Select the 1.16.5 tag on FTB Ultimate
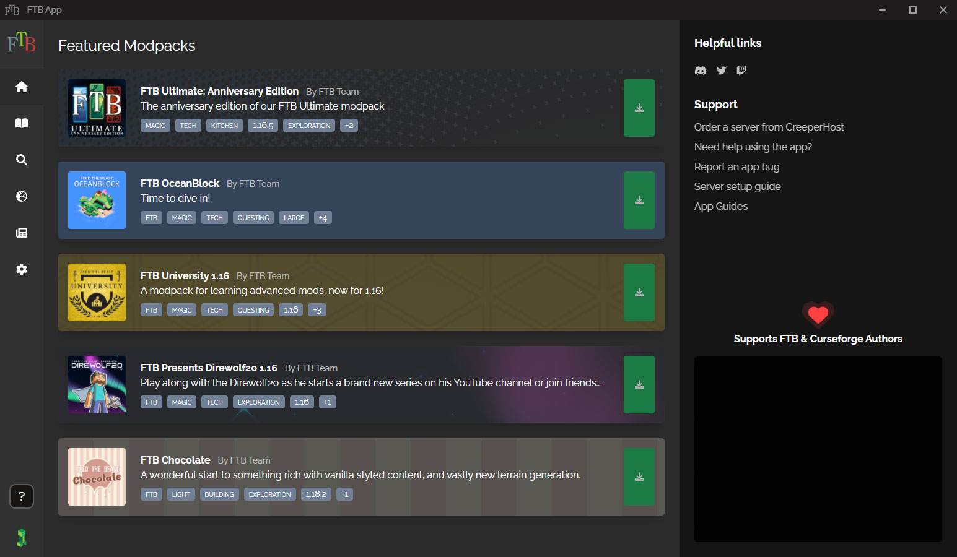 pyautogui.click(x=263, y=126)
